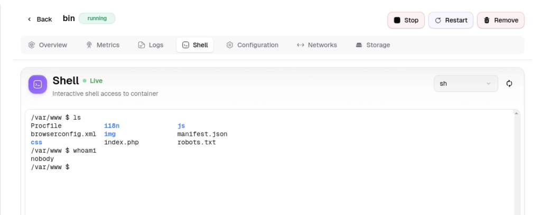This screenshot has width=541, height=215.
Task: Click the Networks tab icon
Action: [301, 45]
